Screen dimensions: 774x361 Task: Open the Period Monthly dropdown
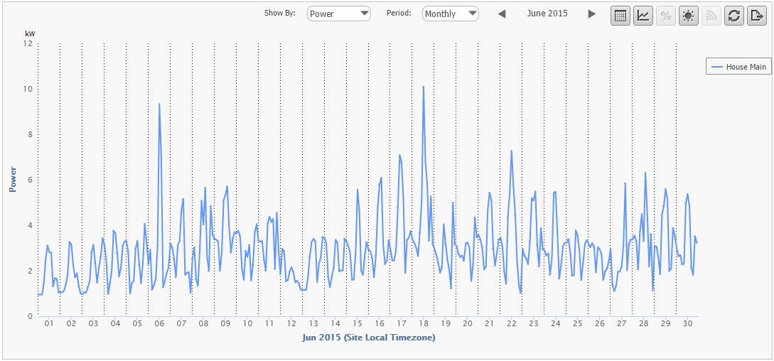point(450,14)
